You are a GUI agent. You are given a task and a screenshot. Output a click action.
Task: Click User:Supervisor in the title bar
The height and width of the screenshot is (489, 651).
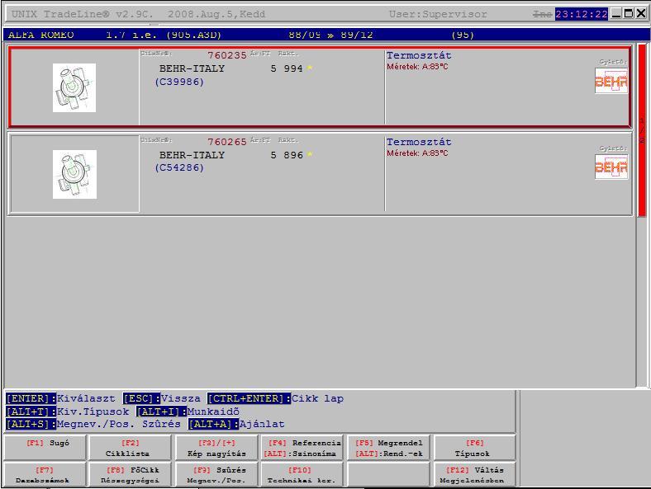click(438, 14)
